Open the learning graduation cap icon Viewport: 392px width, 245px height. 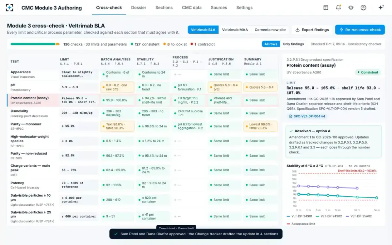(x=351, y=8)
